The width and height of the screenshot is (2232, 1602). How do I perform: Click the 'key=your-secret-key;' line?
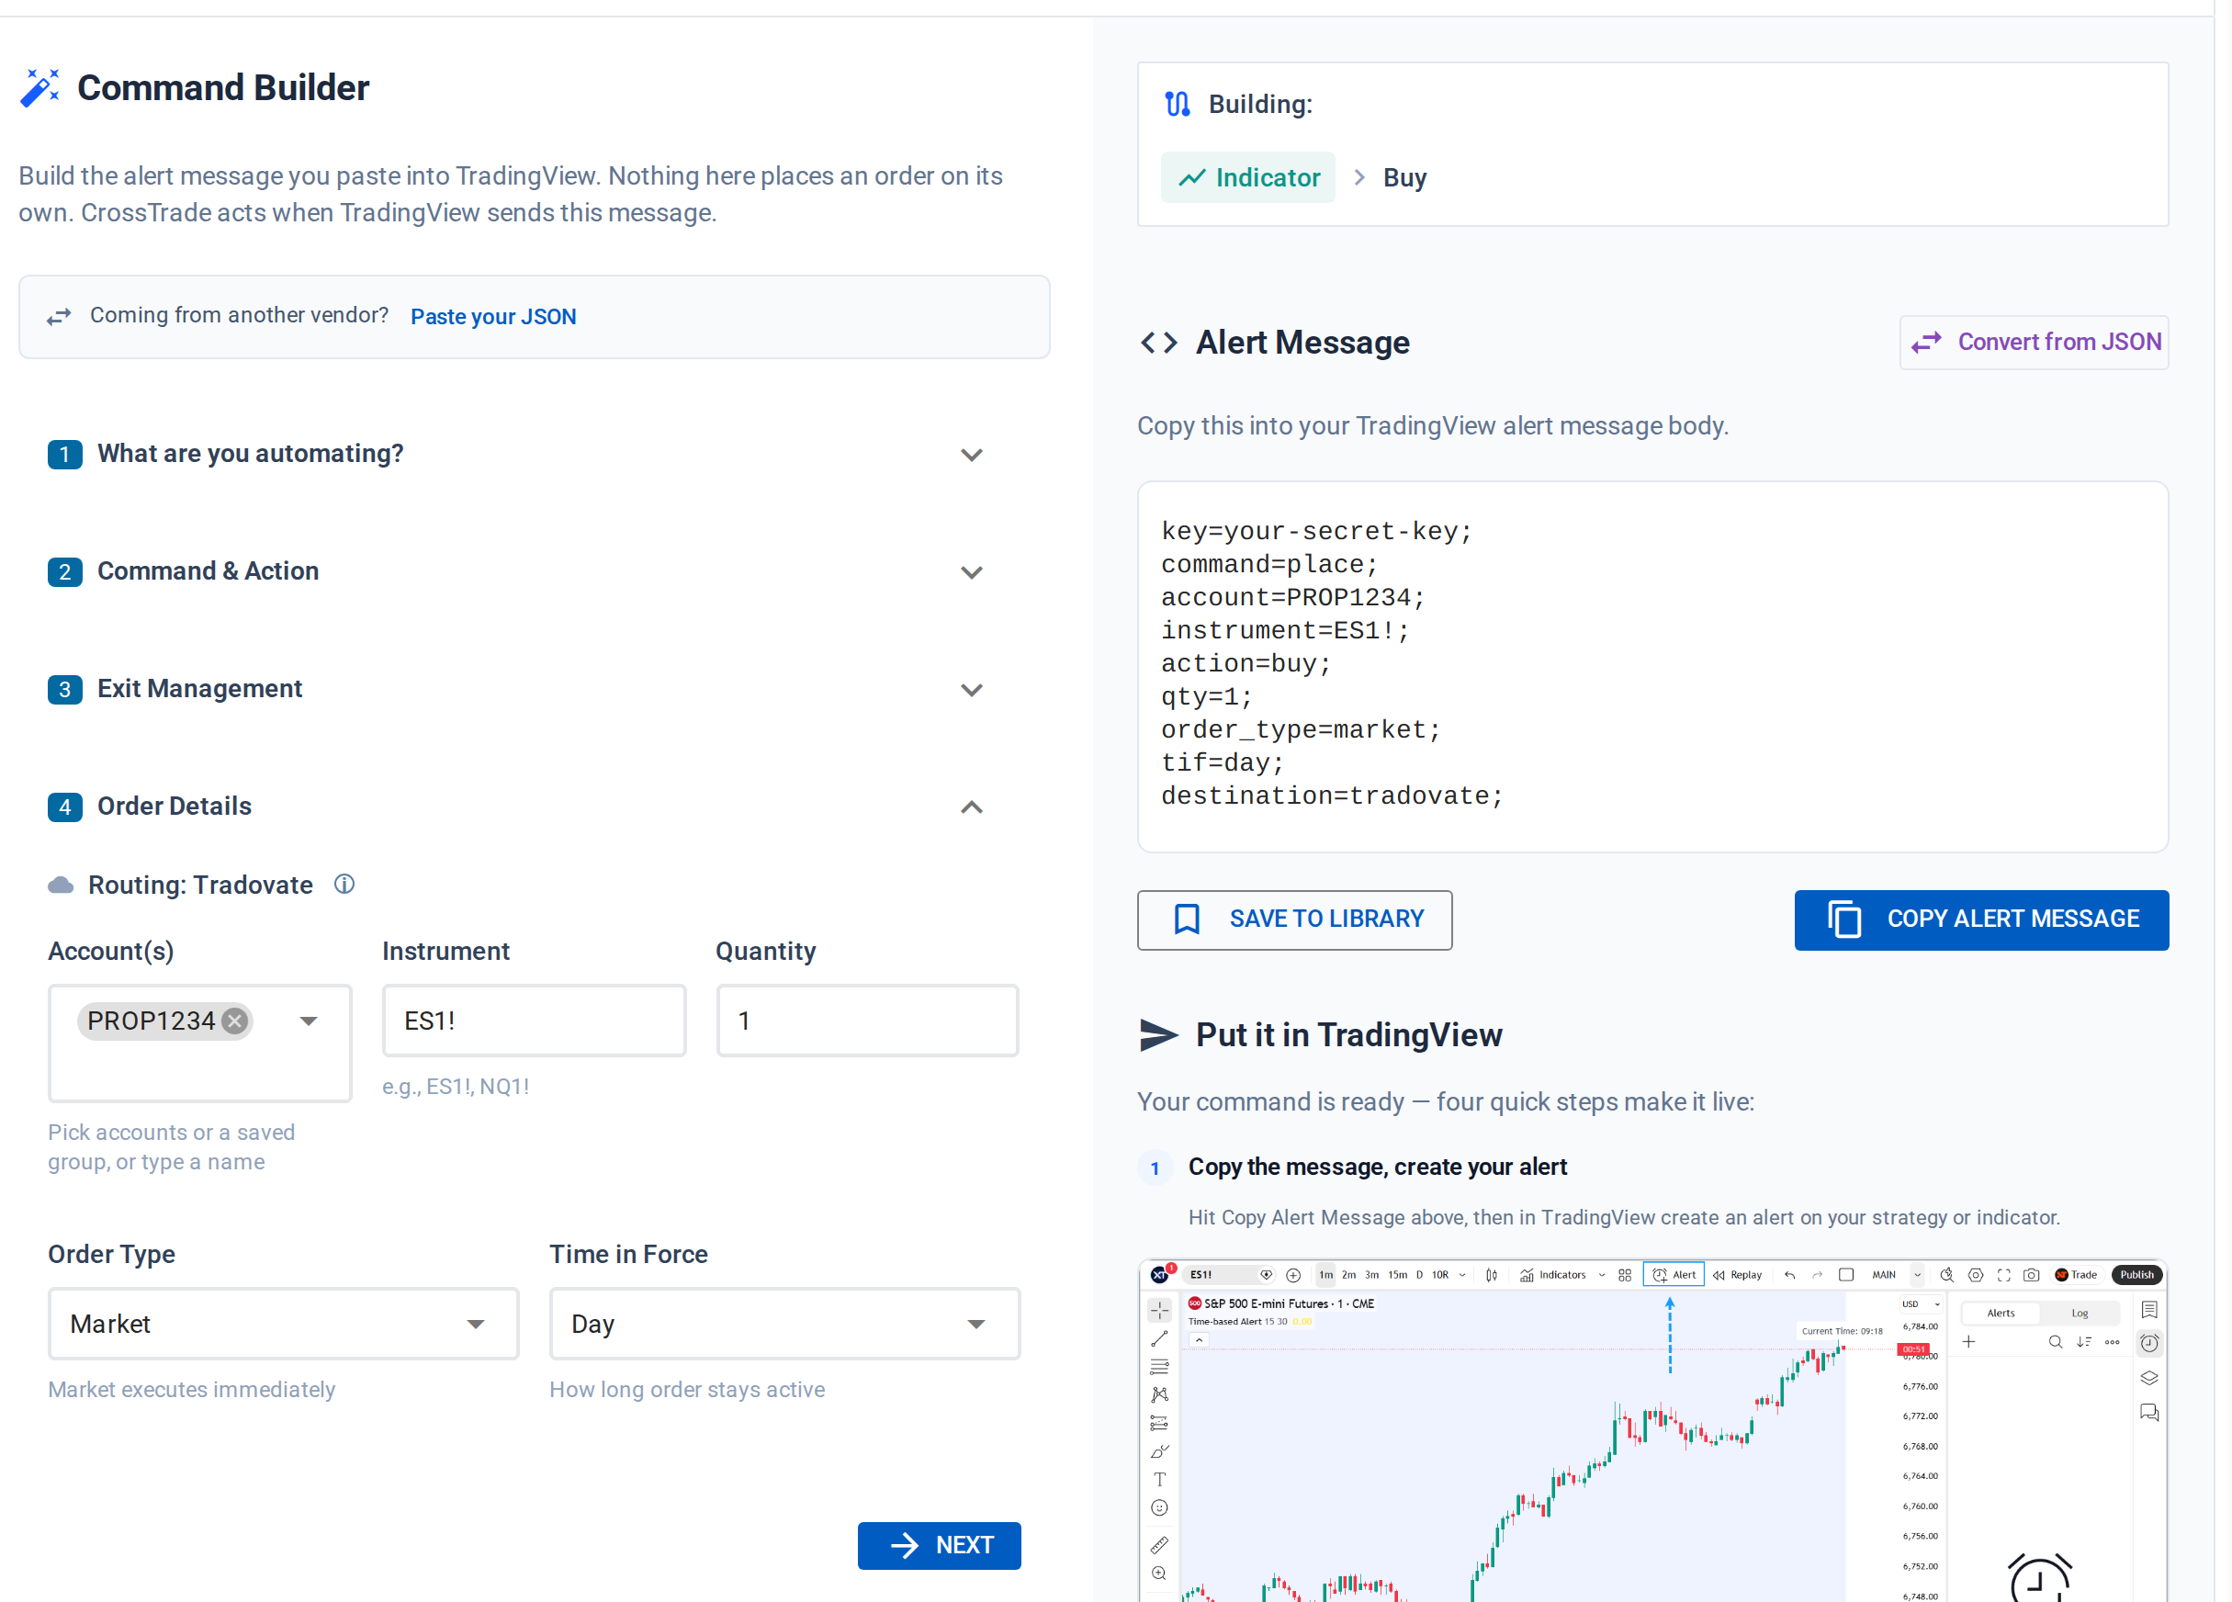(1317, 531)
